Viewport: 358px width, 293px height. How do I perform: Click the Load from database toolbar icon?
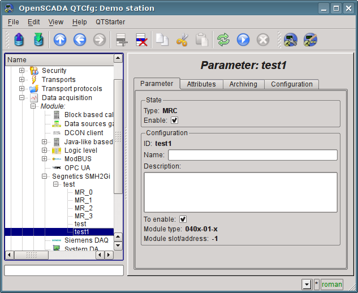[x=19, y=40]
